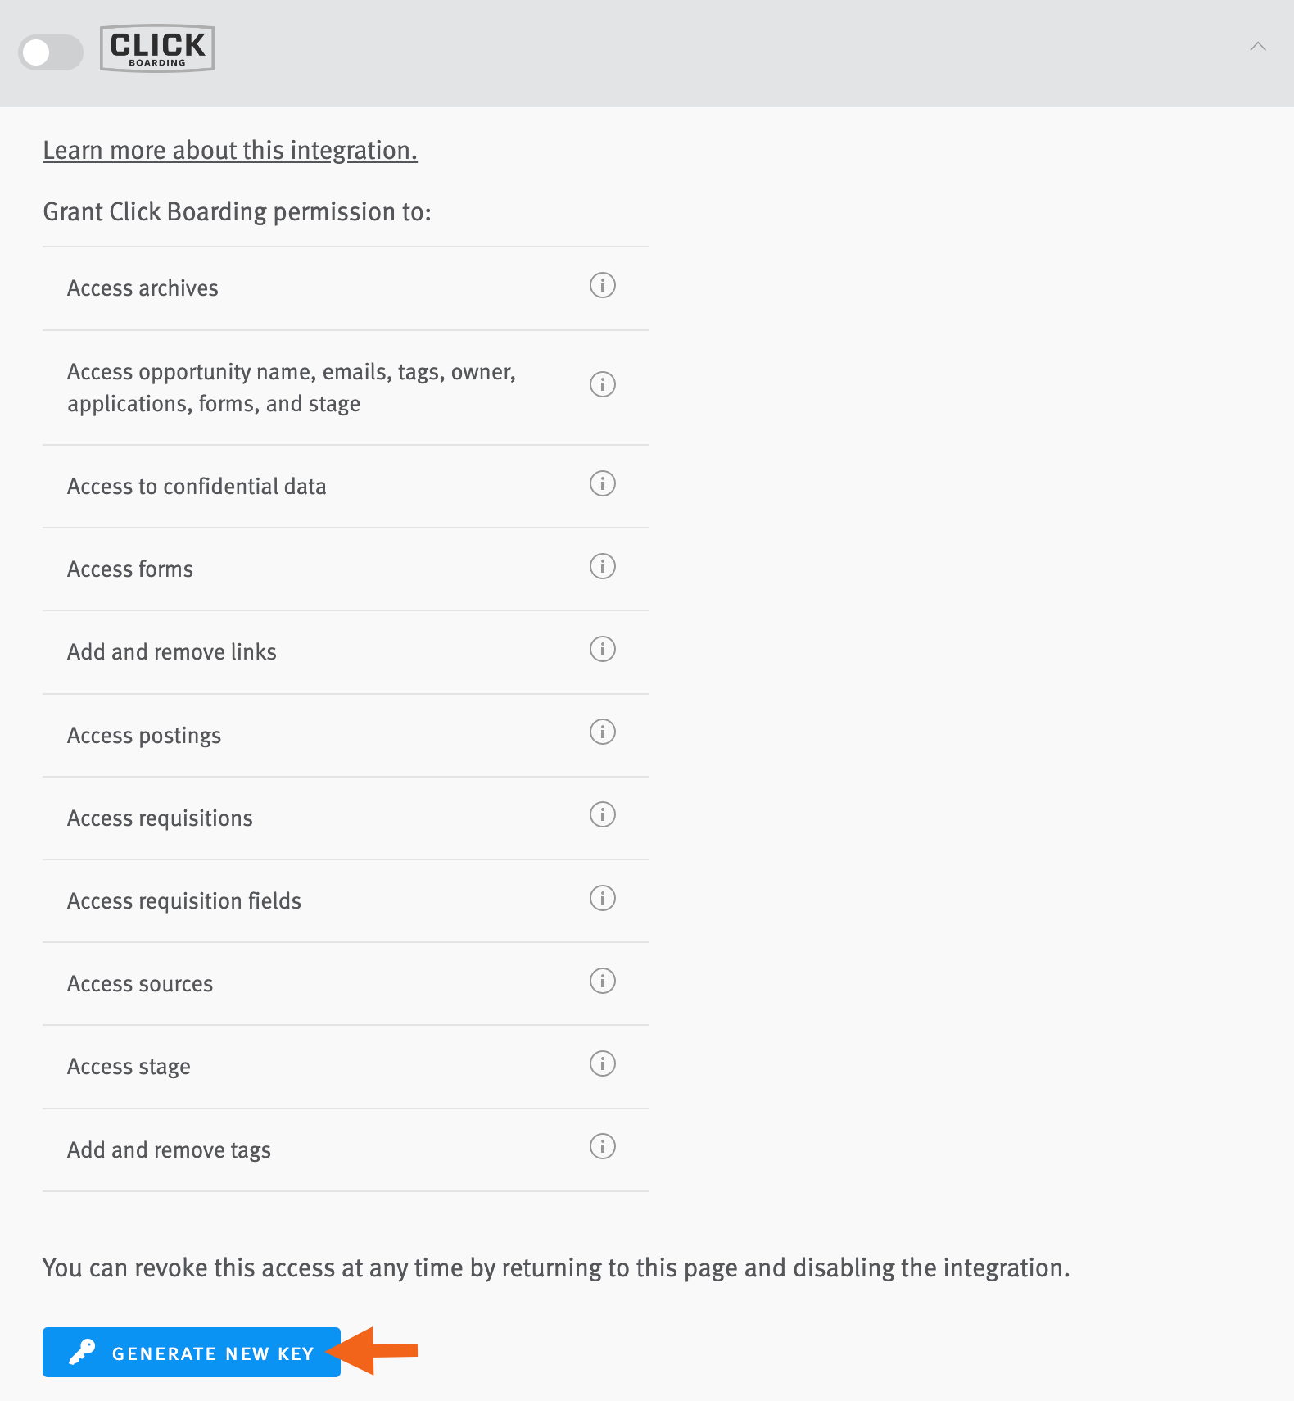Image resolution: width=1294 pixels, height=1401 pixels.
Task: View details for Access to confidential data permission
Action: 602,484
